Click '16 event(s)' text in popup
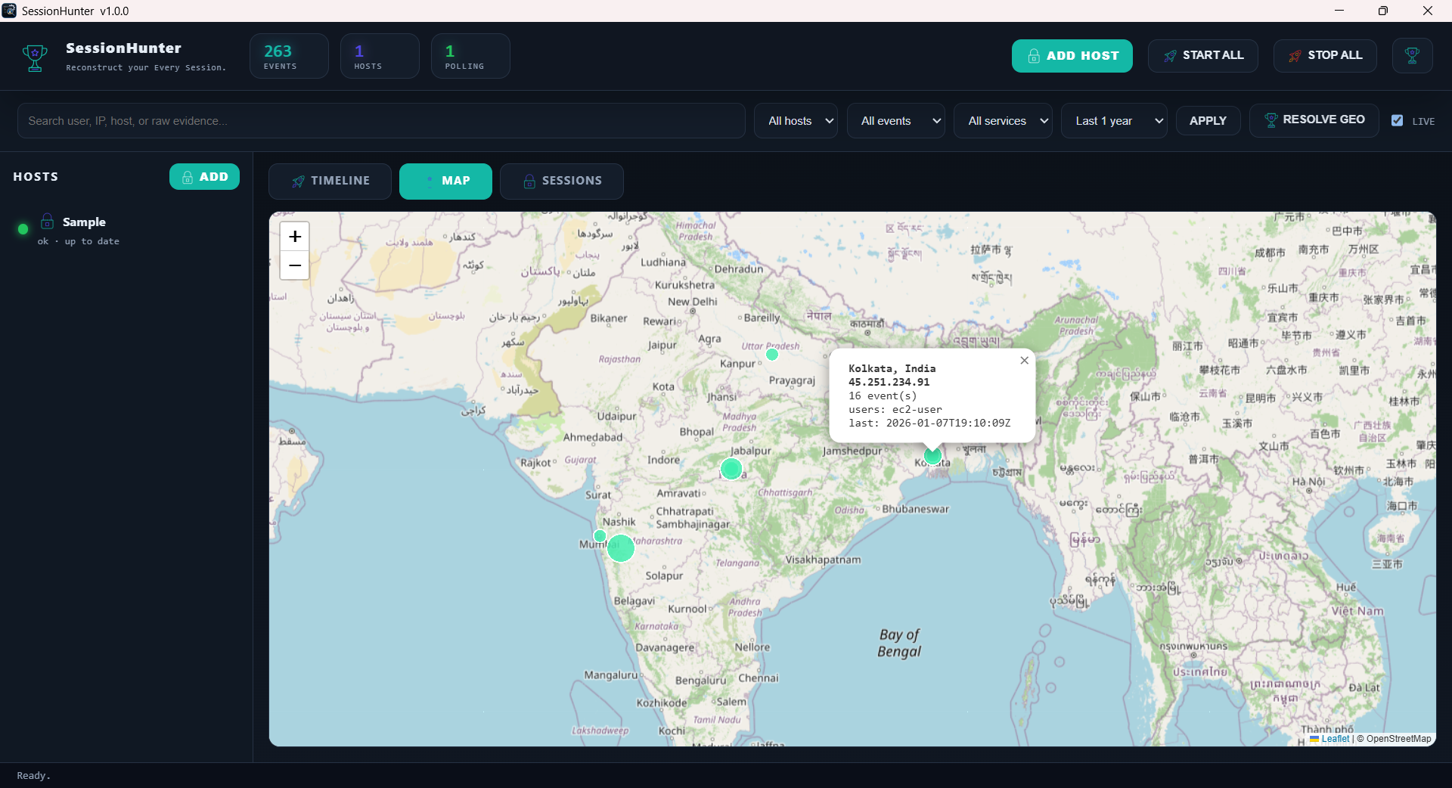 883,396
